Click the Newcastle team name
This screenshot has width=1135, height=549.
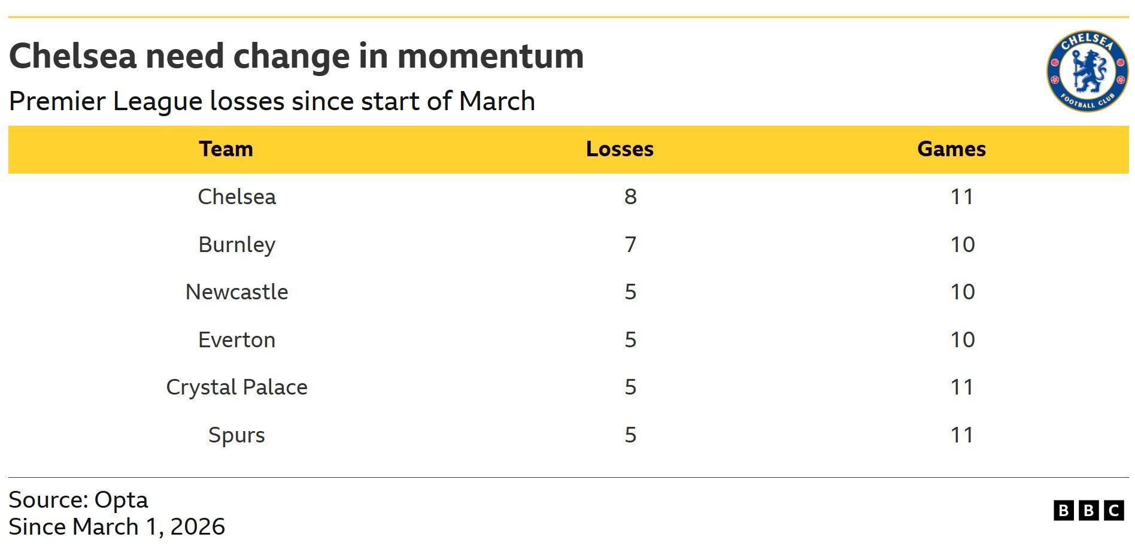pos(236,292)
